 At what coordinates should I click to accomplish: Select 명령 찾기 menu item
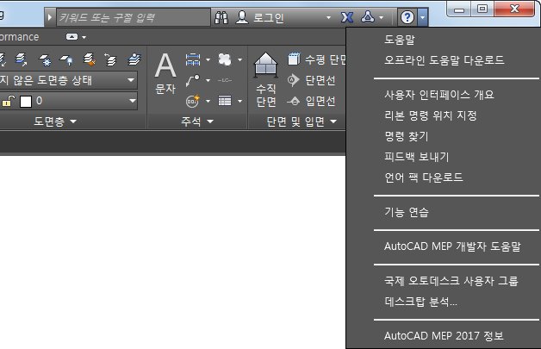[406, 136]
